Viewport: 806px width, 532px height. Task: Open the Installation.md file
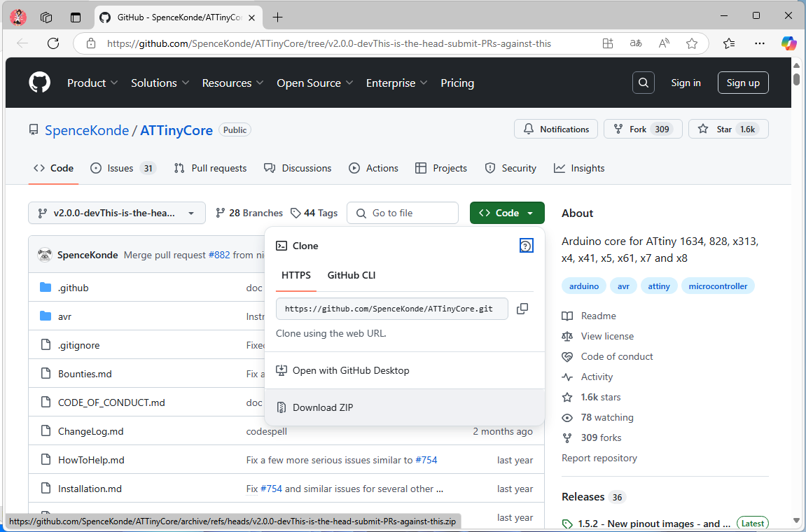[x=90, y=489]
